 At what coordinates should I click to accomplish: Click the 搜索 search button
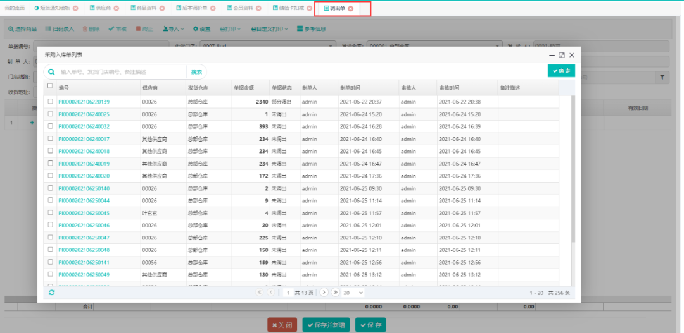pos(196,72)
